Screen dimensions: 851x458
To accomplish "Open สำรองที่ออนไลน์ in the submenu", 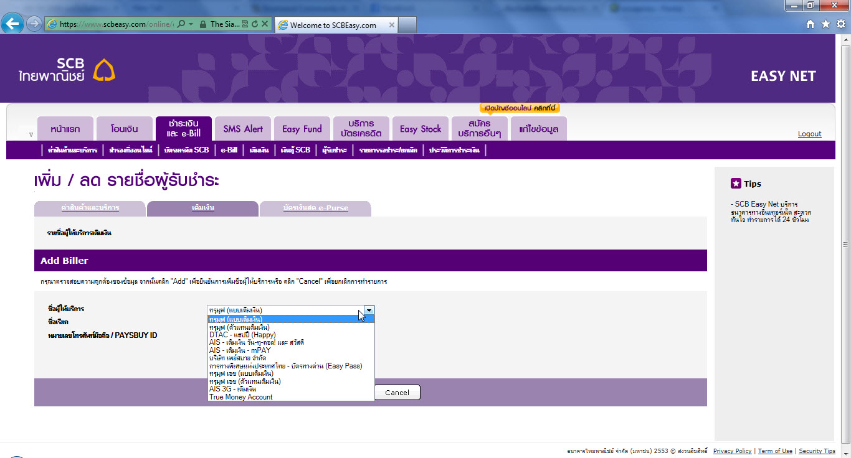I will (x=131, y=150).
